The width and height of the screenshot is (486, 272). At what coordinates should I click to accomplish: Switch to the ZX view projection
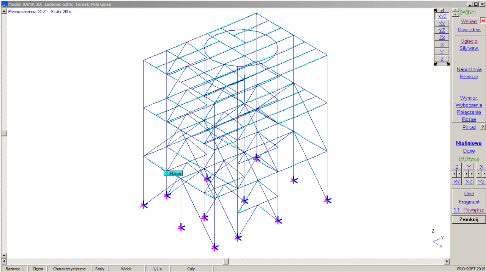442,38
